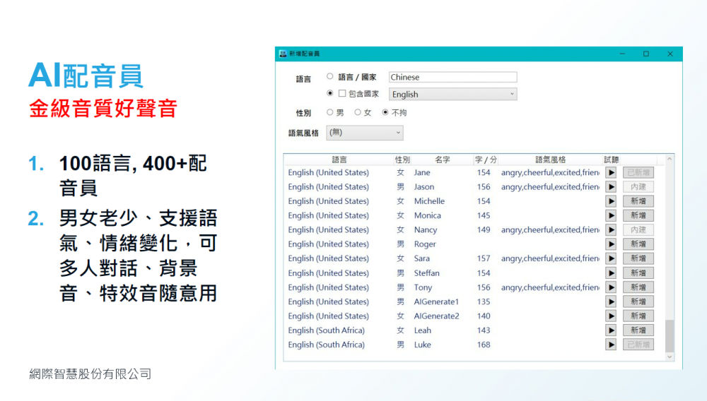Preview Leah South Africa voice
The width and height of the screenshot is (707, 401).
(x=611, y=330)
